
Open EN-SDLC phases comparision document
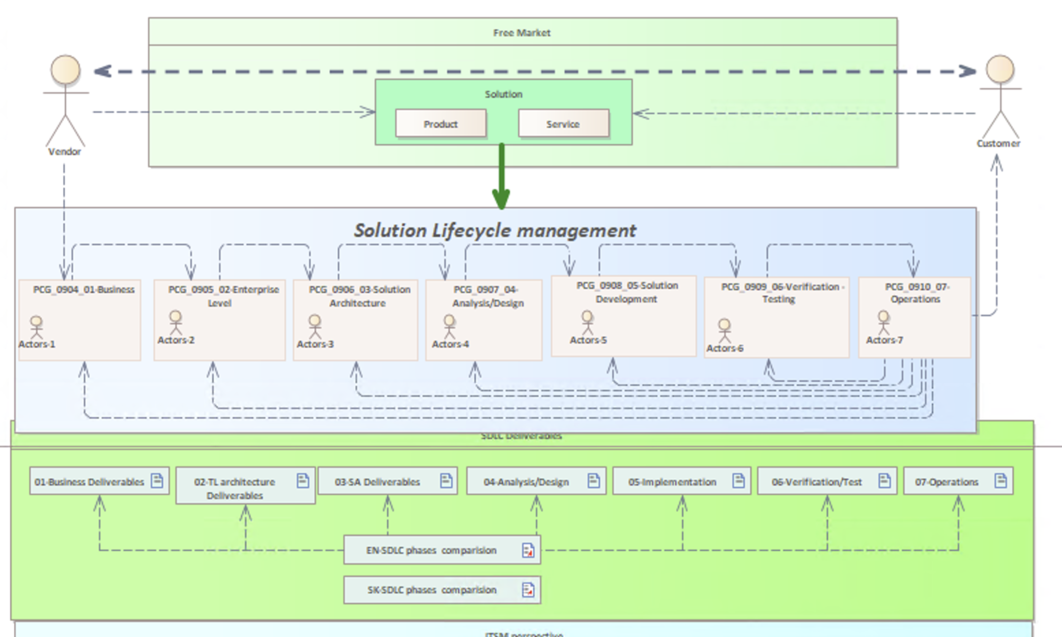[442, 550]
